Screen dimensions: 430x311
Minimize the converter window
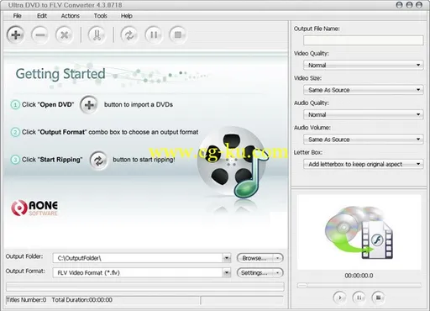click(x=399, y=5)
